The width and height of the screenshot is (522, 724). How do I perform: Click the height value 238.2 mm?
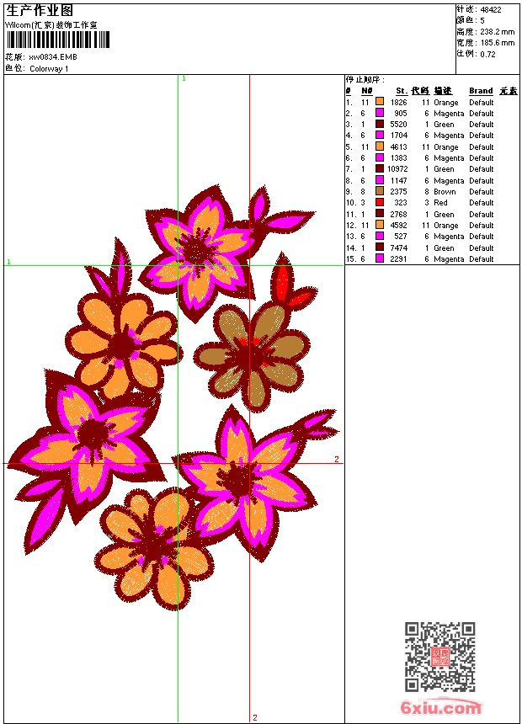click(497, 32)
